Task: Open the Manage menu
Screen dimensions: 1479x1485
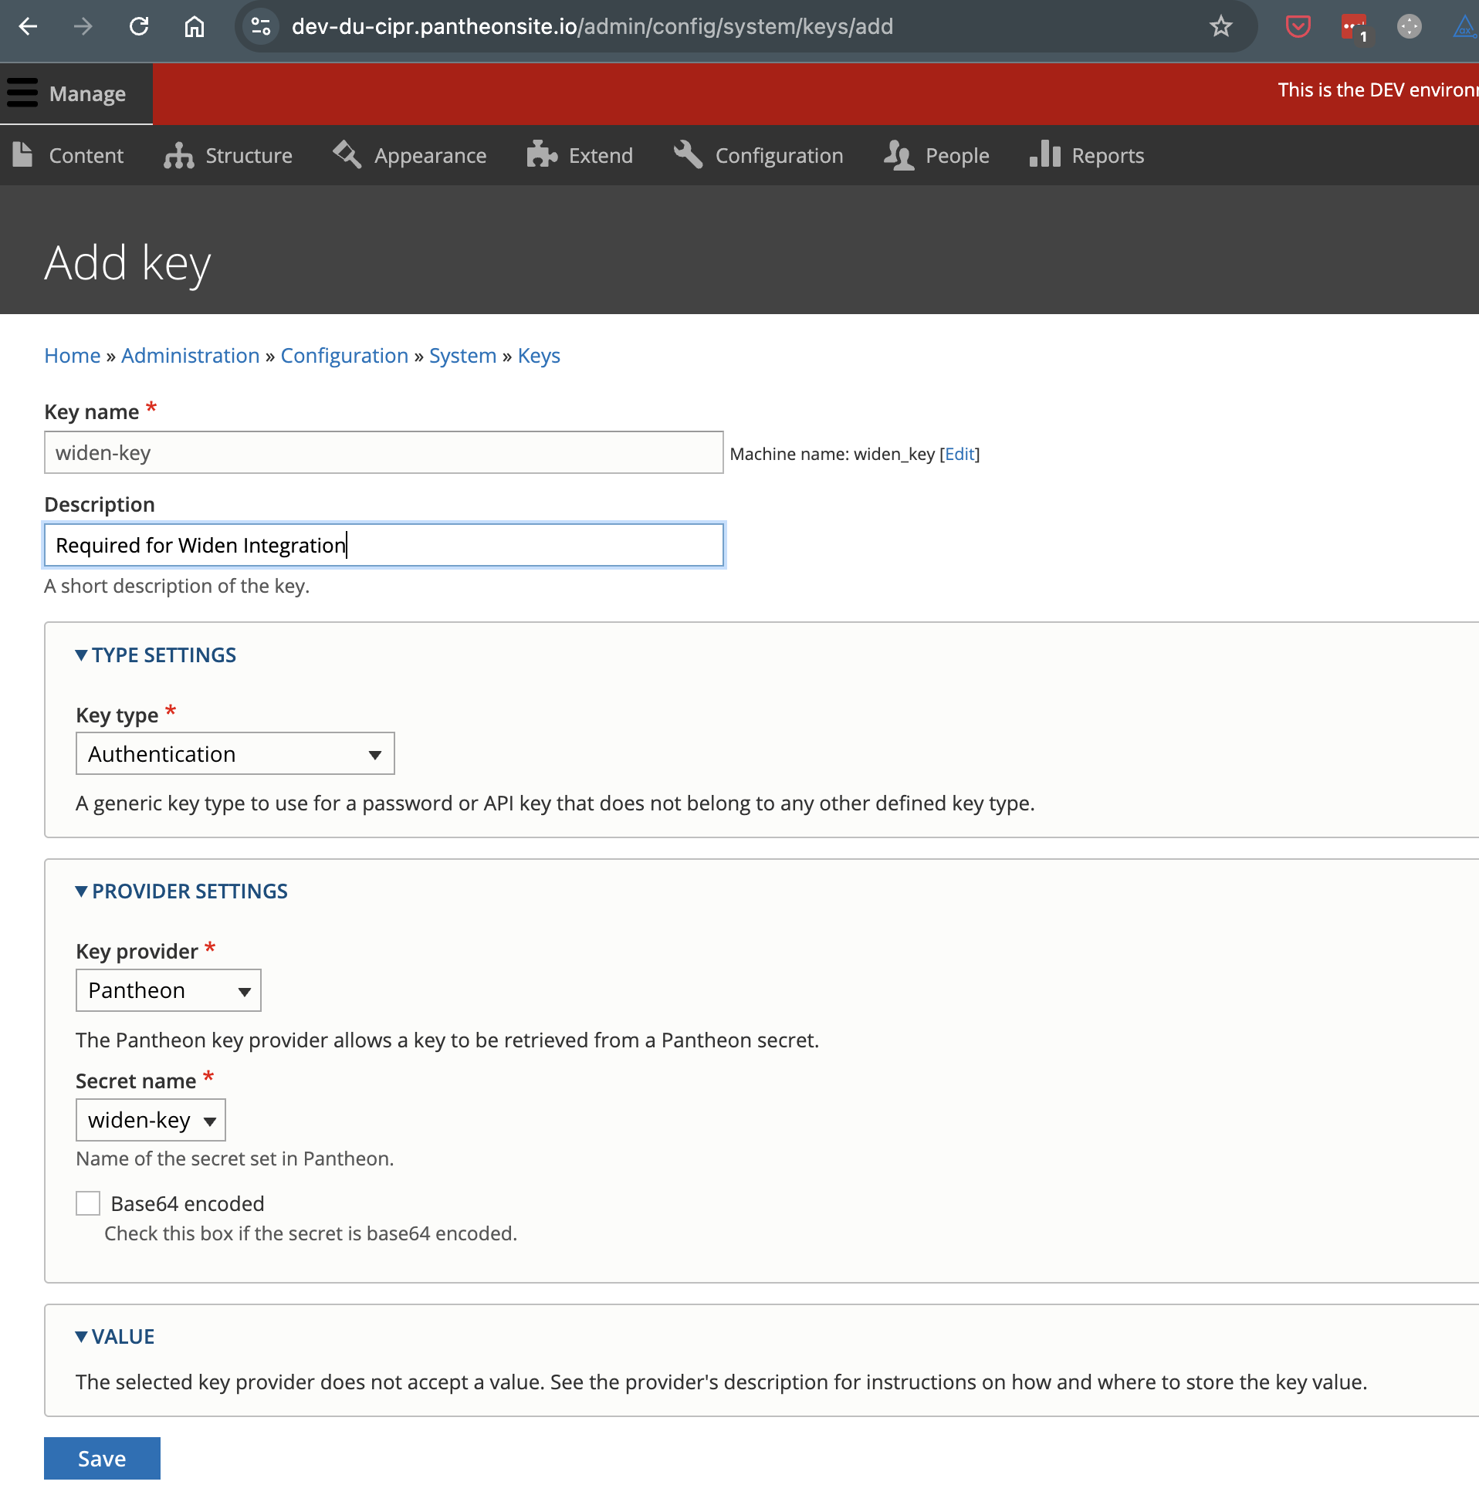Action: 75,93
